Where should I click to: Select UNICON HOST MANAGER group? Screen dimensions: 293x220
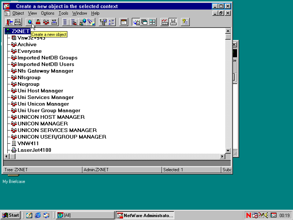coord(48,117)
